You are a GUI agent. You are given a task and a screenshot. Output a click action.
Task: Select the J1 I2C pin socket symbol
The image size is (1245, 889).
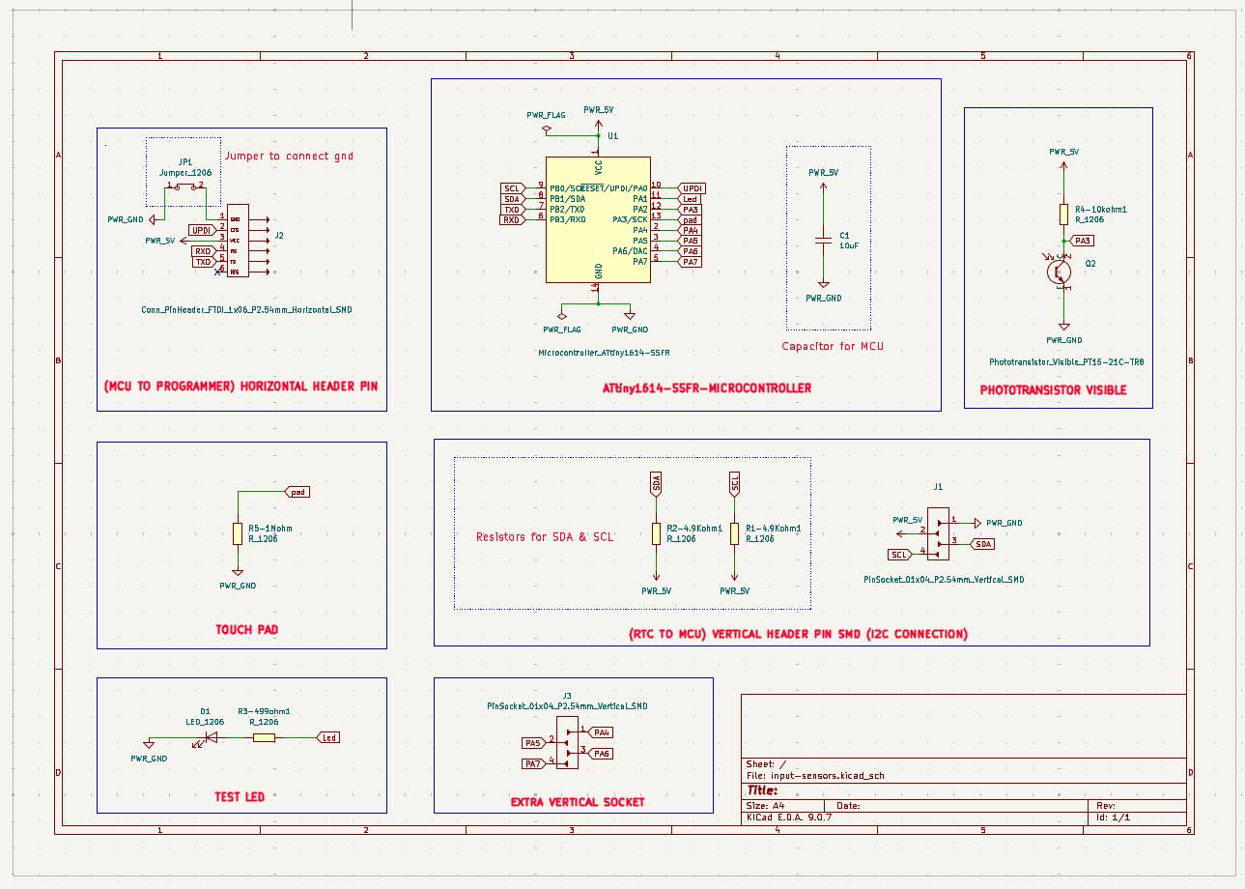click(x=938, y=533)
